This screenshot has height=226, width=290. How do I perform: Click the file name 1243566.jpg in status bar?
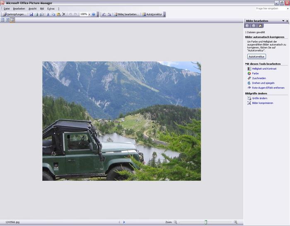12,222
